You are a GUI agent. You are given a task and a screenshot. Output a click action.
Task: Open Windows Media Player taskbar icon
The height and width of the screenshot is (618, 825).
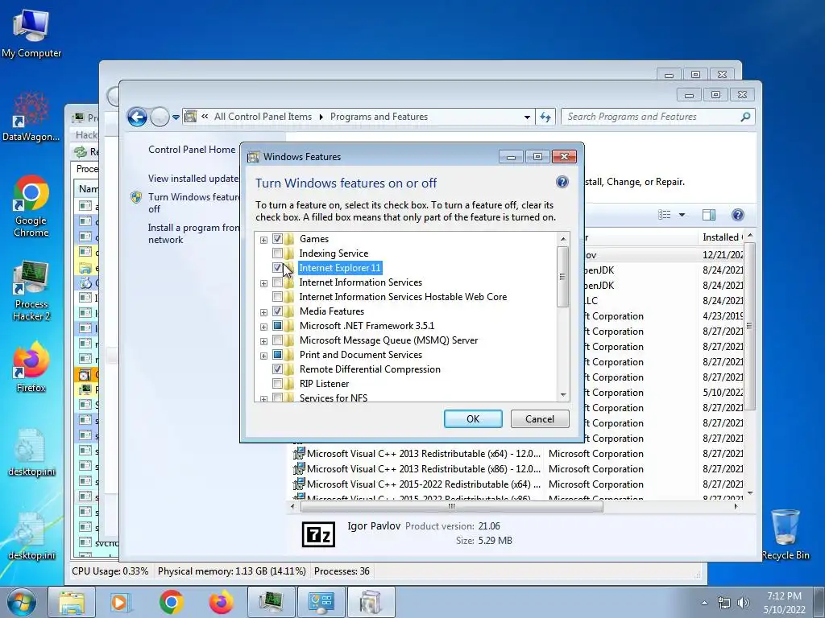120,602
